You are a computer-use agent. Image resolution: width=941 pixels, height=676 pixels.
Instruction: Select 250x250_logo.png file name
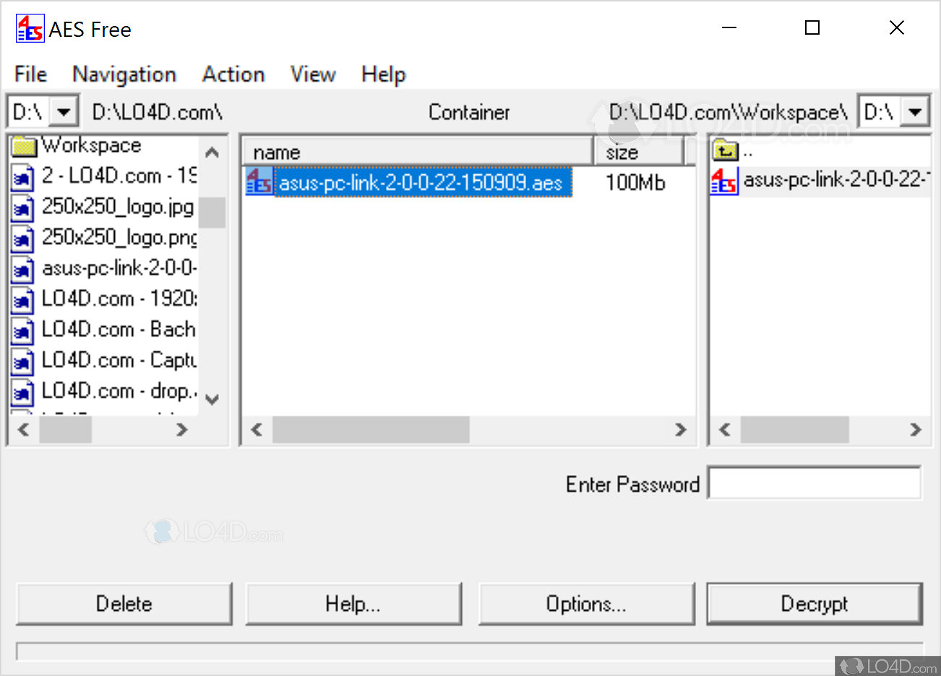coord(119,238)
